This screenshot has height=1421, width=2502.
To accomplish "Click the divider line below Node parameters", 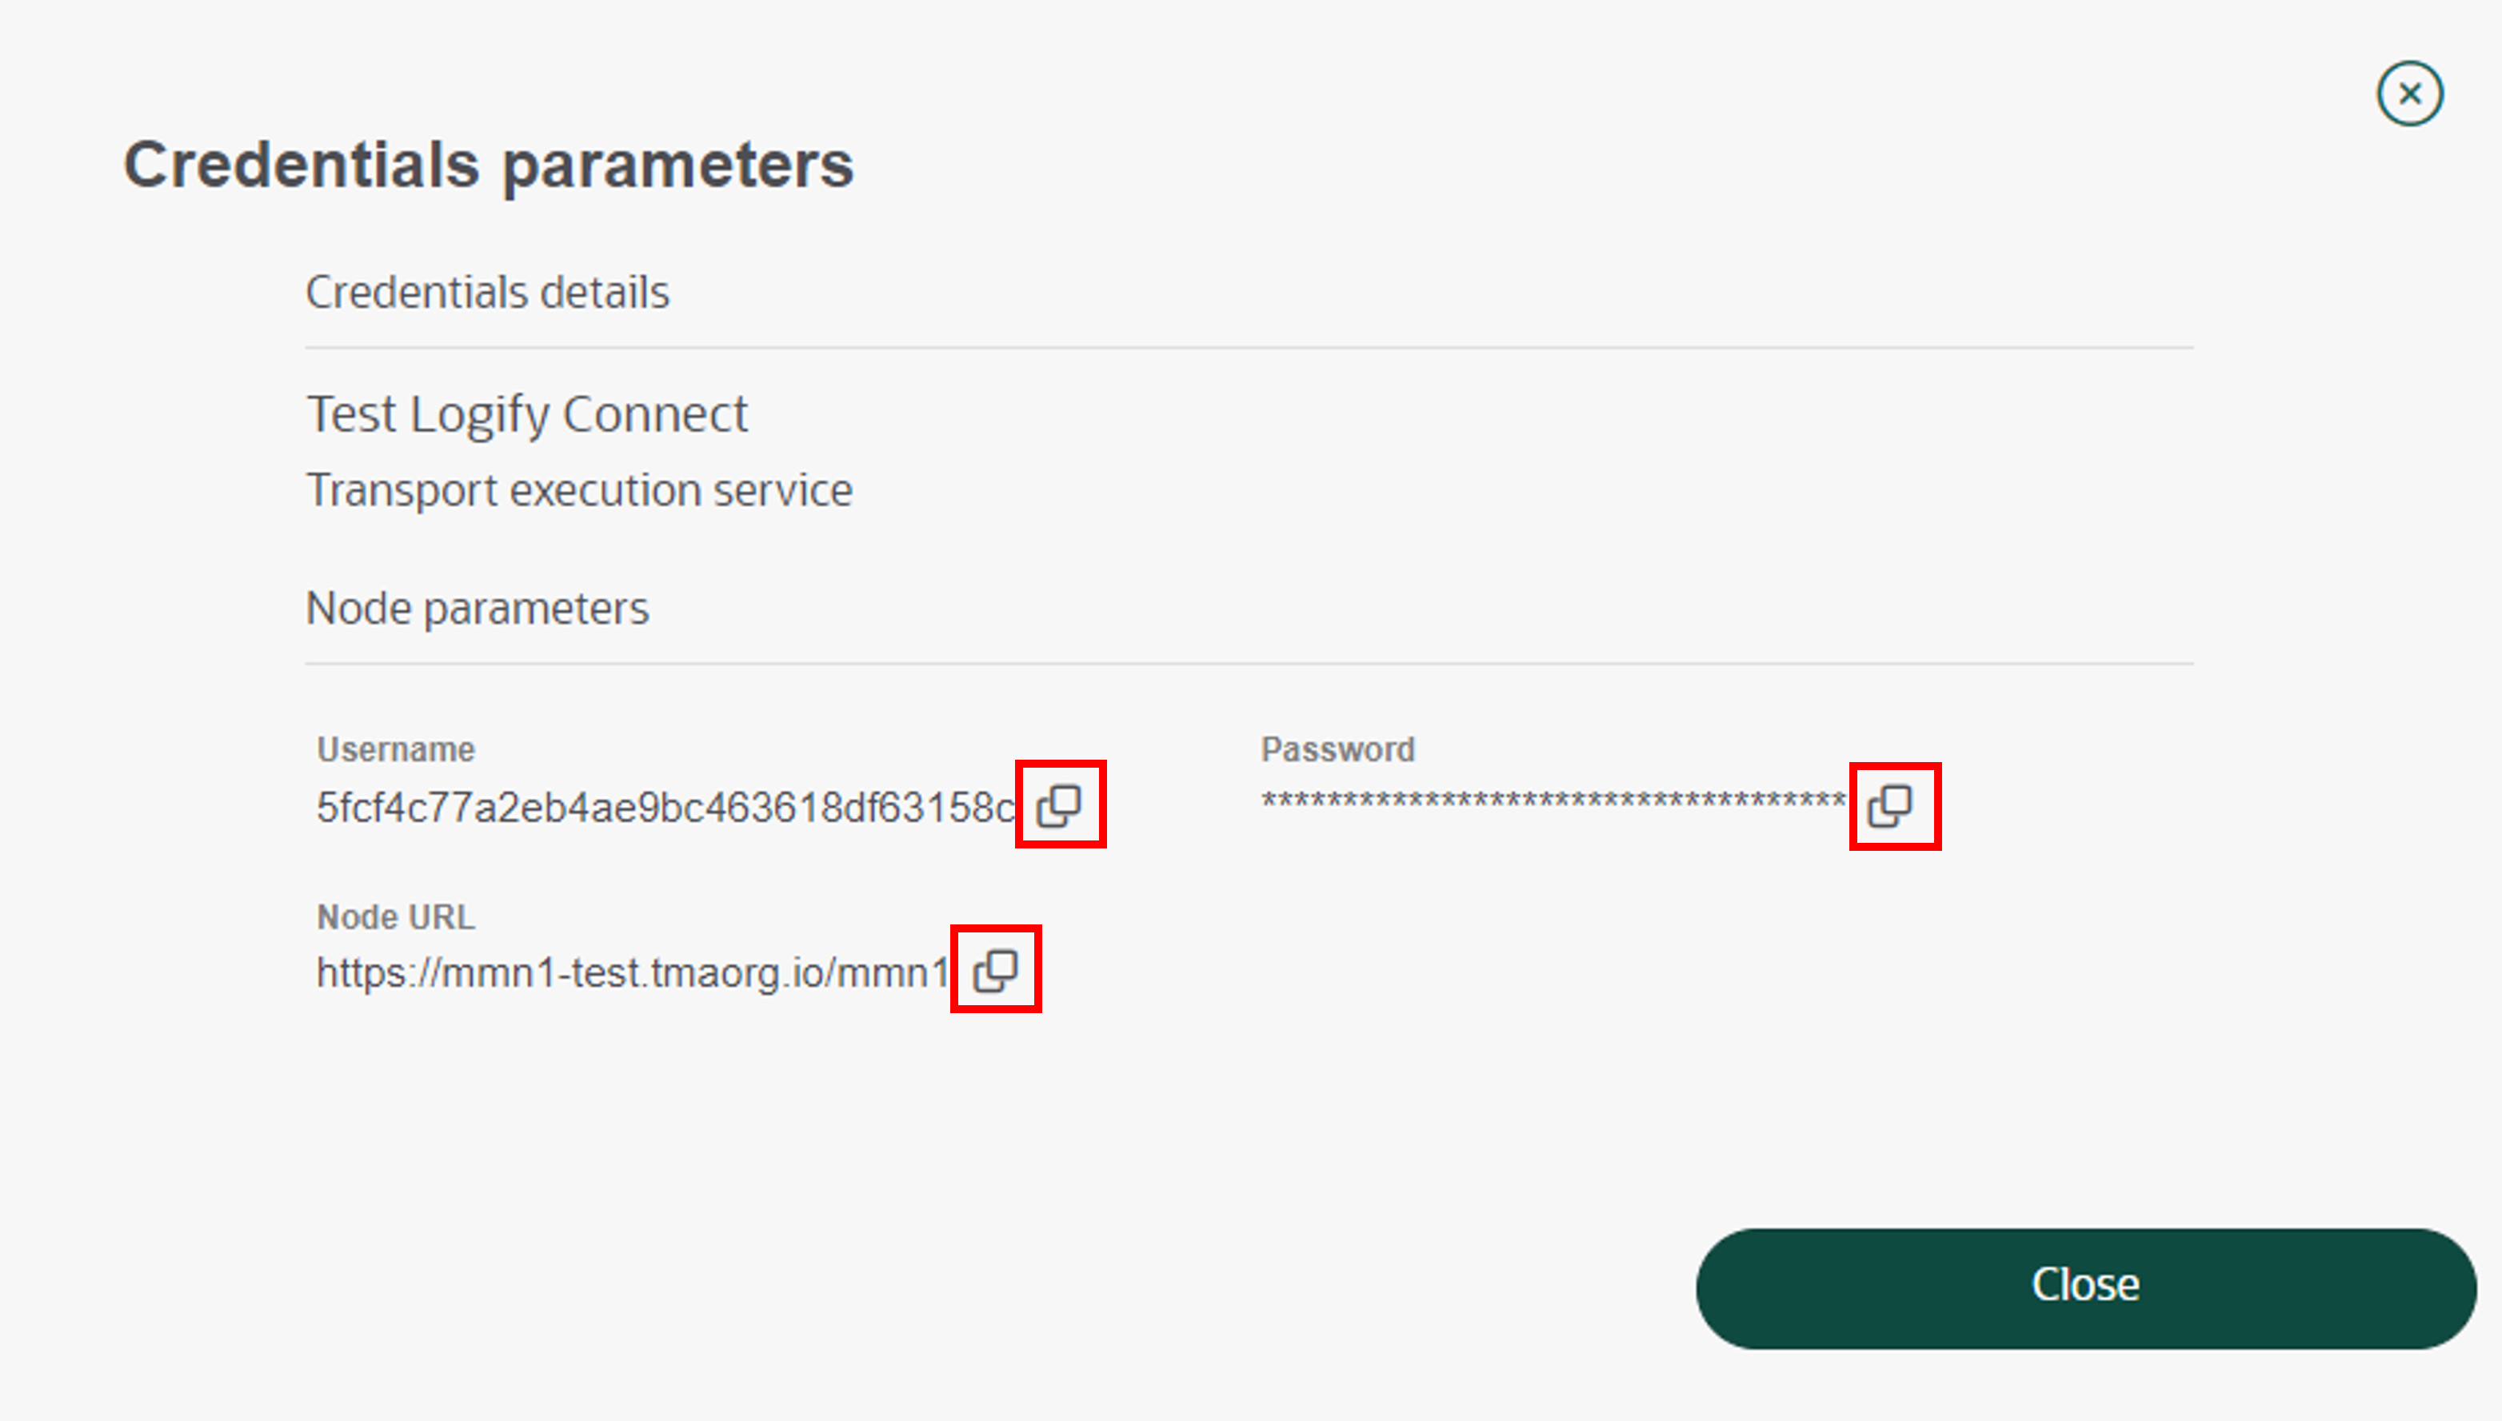I will tap(1249, 664).
